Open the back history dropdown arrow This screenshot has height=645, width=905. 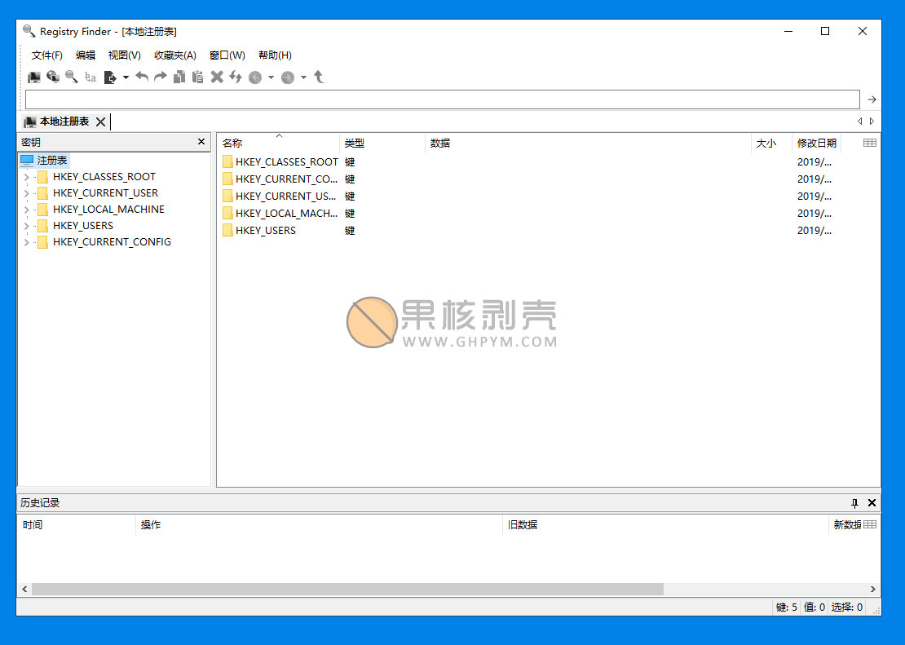tap(271, 77)
